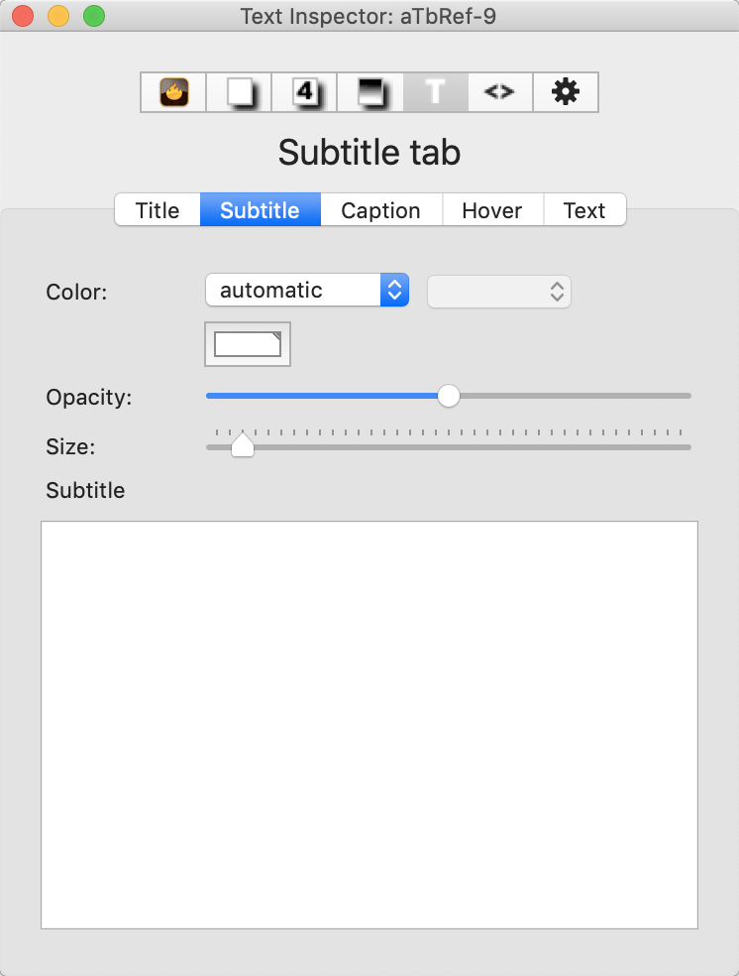Switch to the Hover tab
This screenshot has width=739, height=976.
click(x=492, y=209)
